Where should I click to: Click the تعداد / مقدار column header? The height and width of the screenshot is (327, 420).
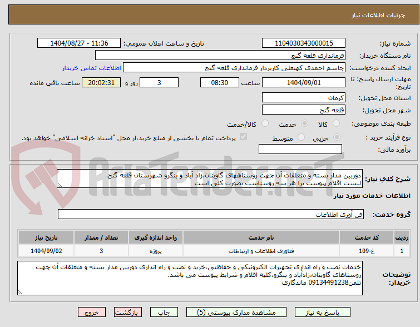(x=101, y=237)
